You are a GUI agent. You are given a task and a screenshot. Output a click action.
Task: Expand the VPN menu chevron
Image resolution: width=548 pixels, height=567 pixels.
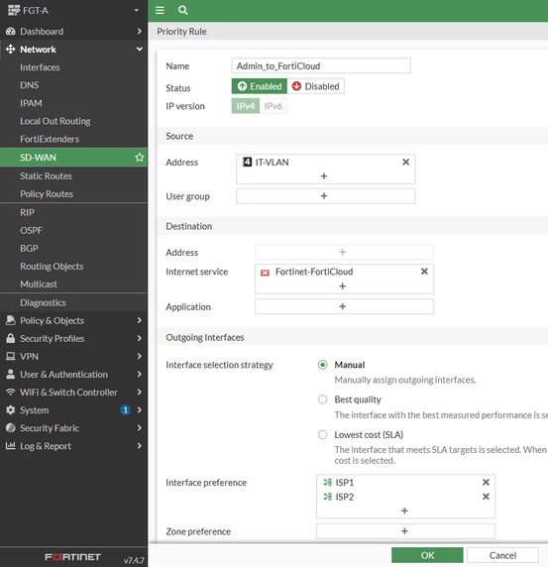[x=139, y=356]
